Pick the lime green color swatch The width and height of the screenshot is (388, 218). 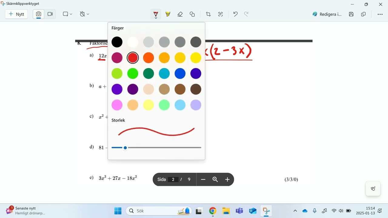click(x=117, y=74)
